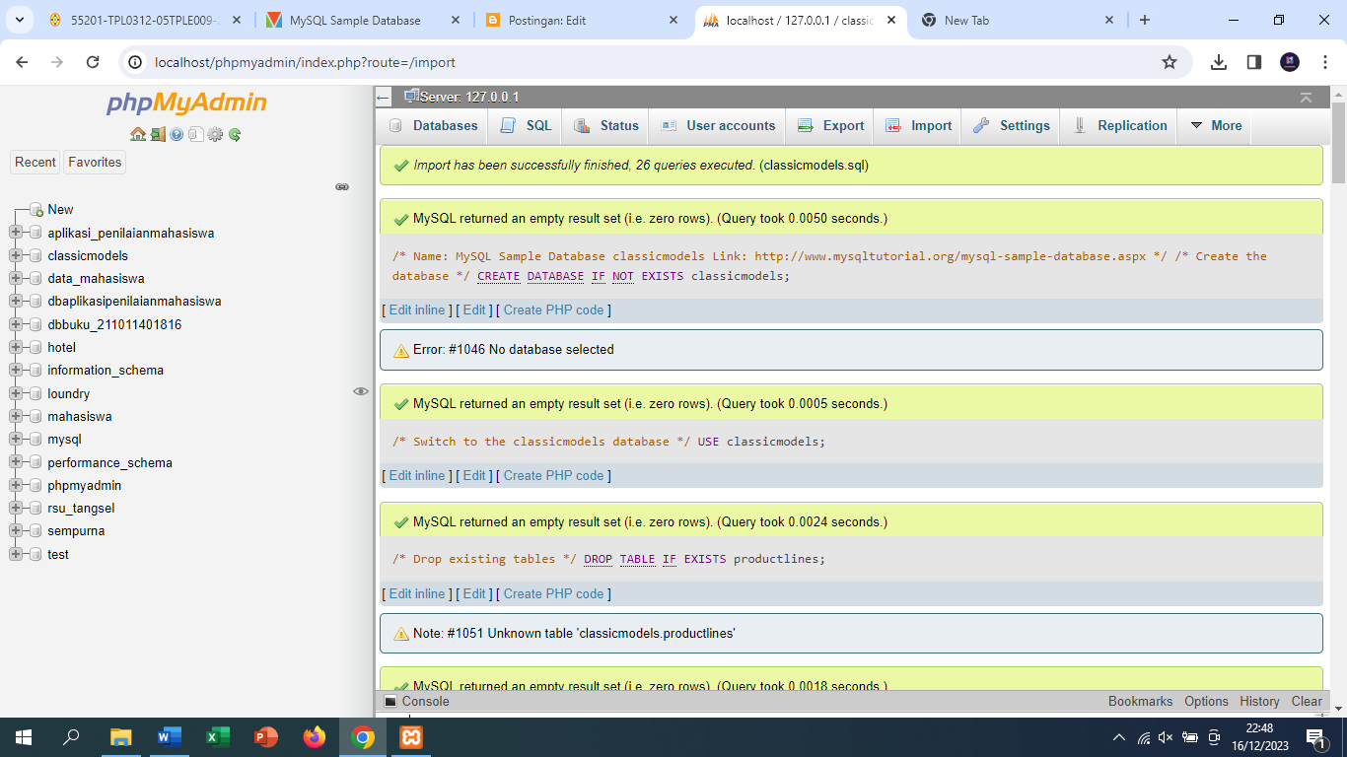Expand the mysql database node
Screen dimensions: 1347x757
(x=16, y=439)
